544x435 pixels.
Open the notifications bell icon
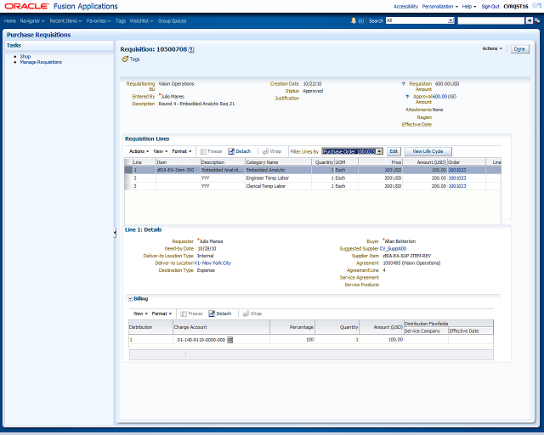tap(354, 20)
